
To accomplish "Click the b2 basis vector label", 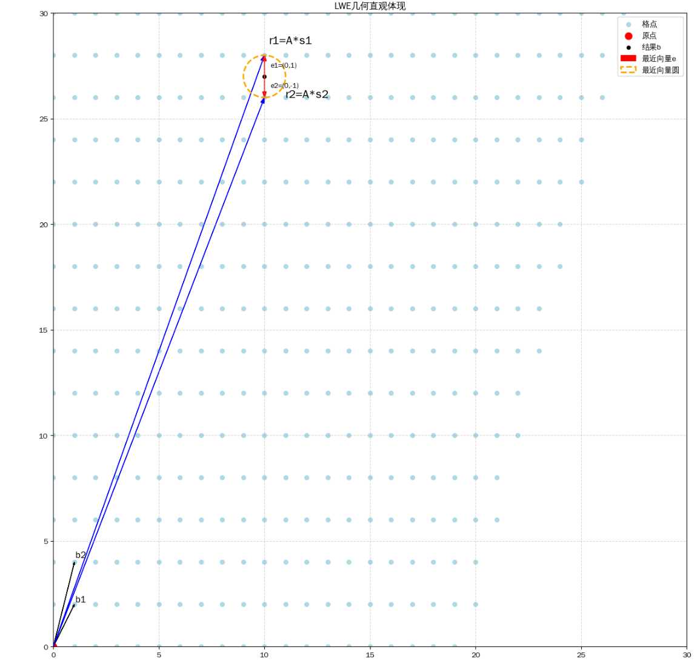I will (81, 555).
